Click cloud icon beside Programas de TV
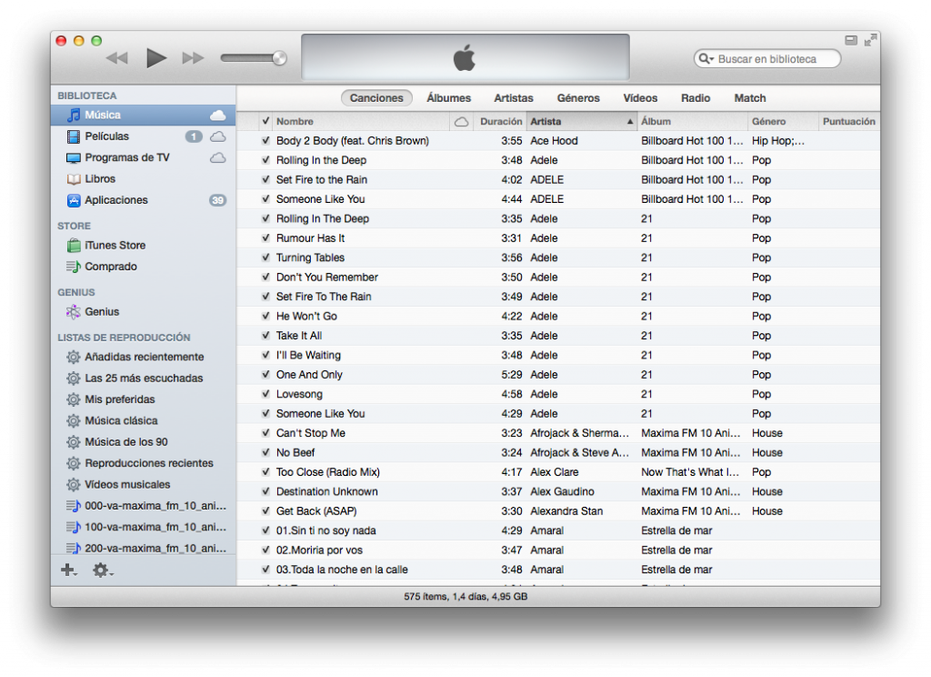 [218, 157]
